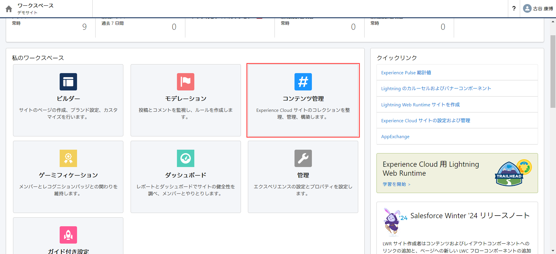Screen dimensions: 556x254
Task: Click the ビルダー builder icon
Action: [68, 82]
